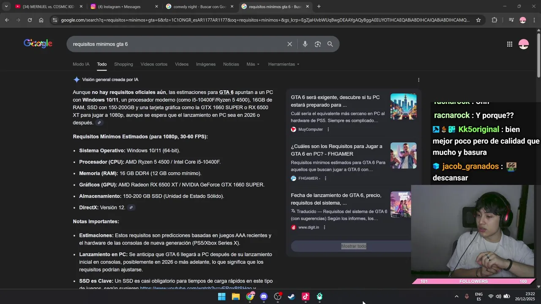Open the volume speaker tray icon

498,296
